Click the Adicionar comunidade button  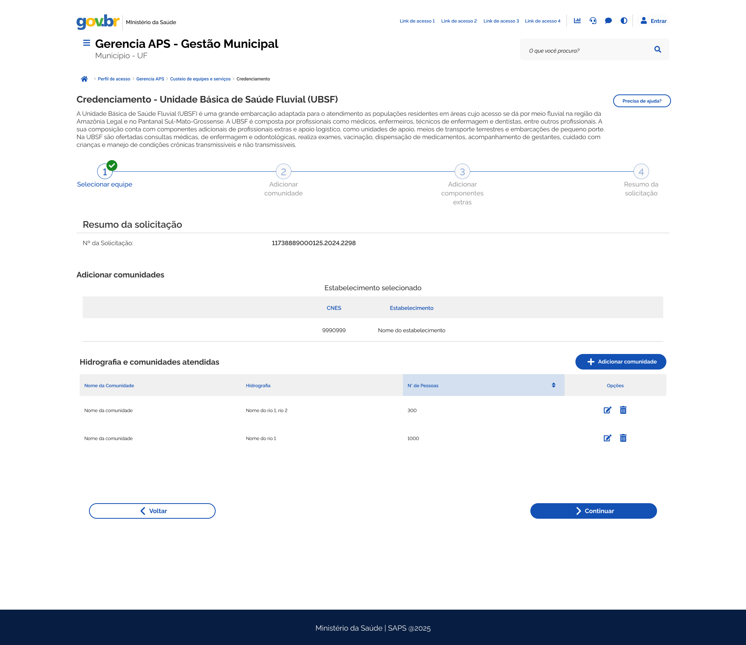tap(621, 362)
